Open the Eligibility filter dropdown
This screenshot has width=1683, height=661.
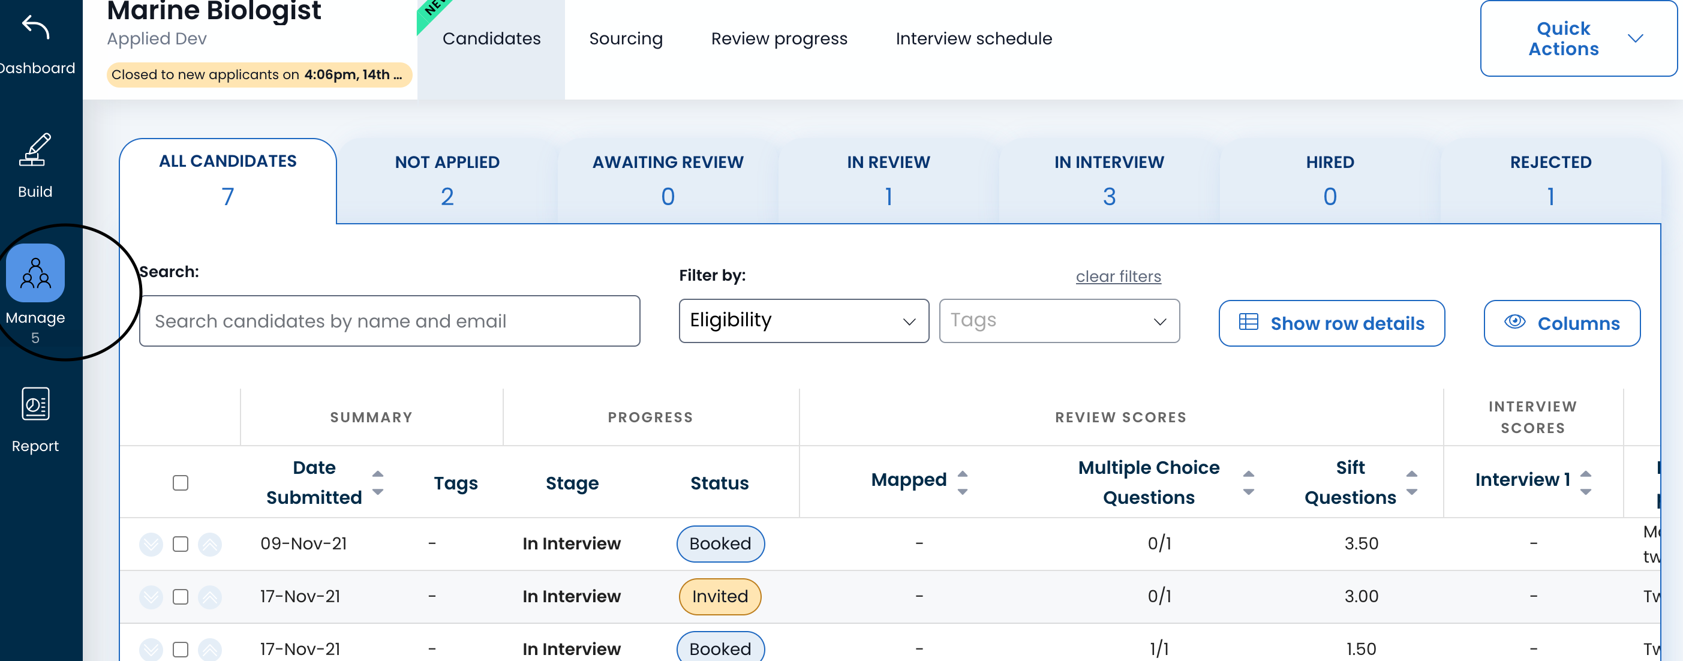click(x=803, y=321)
